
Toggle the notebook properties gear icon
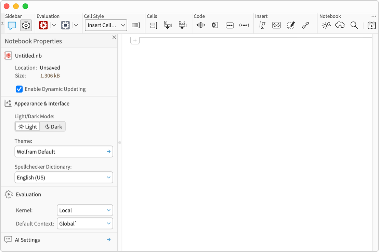tap(26, 25)
